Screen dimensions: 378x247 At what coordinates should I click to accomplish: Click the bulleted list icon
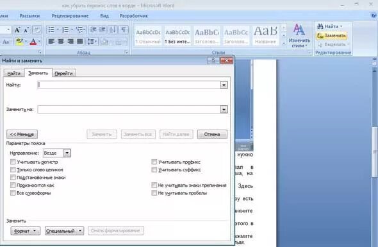pyautogui.click(x=51, y=30)
